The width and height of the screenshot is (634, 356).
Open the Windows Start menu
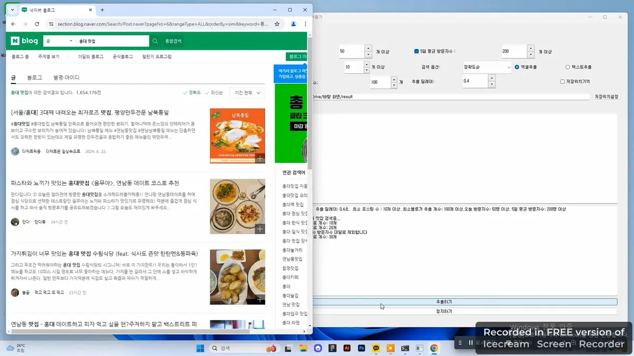(x=200, y=348)
